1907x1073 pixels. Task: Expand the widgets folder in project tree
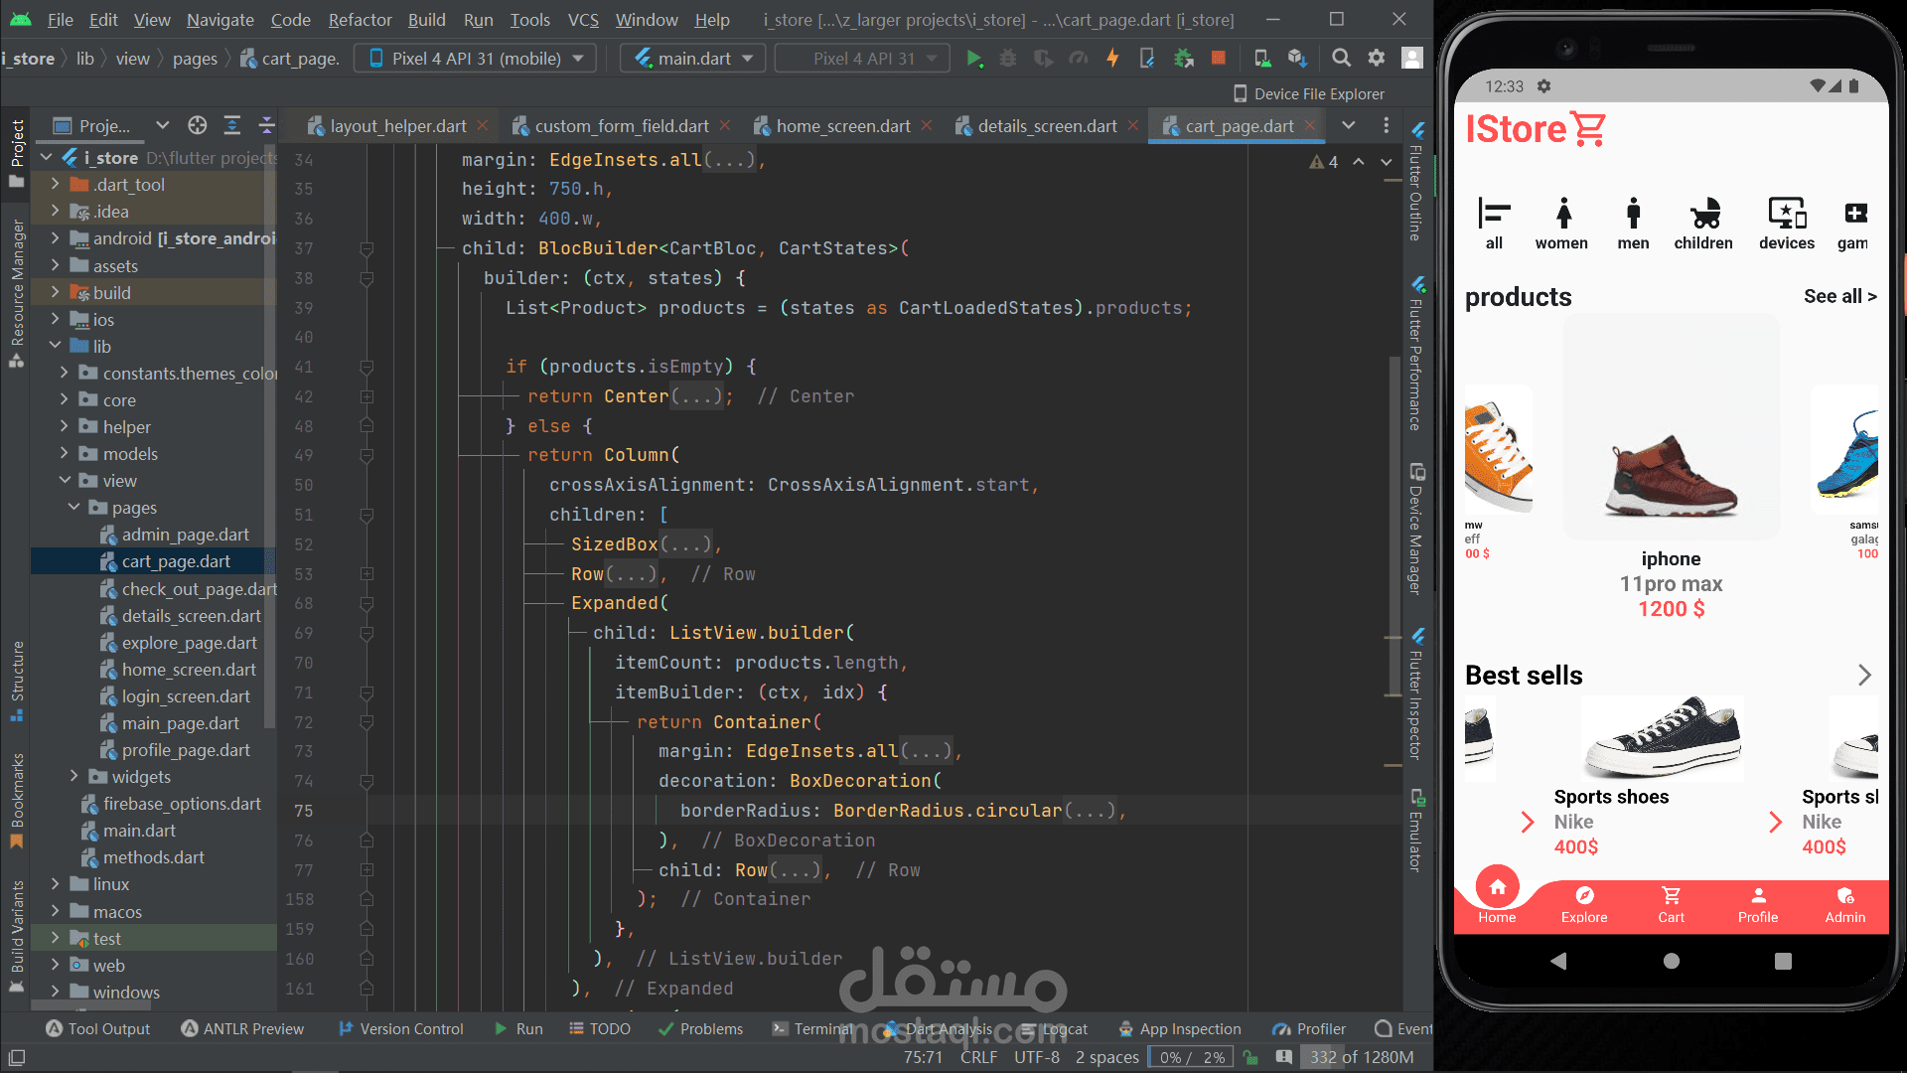[x=74, y=776]
